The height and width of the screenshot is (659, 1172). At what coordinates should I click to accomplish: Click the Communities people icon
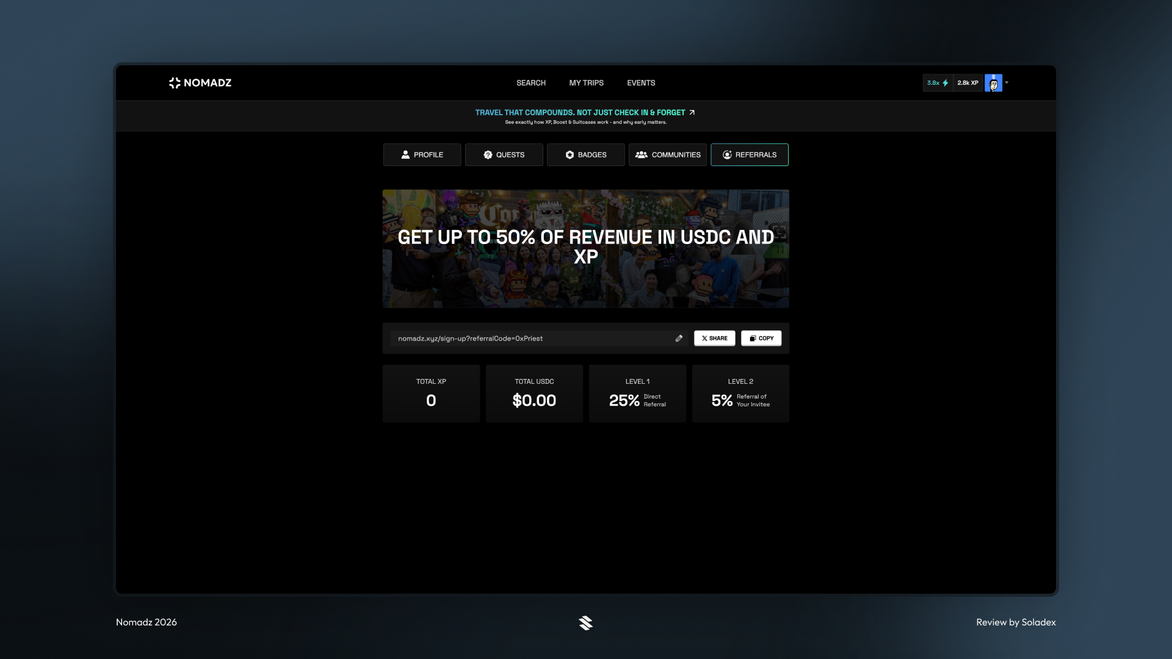click(x=641, y=155)
